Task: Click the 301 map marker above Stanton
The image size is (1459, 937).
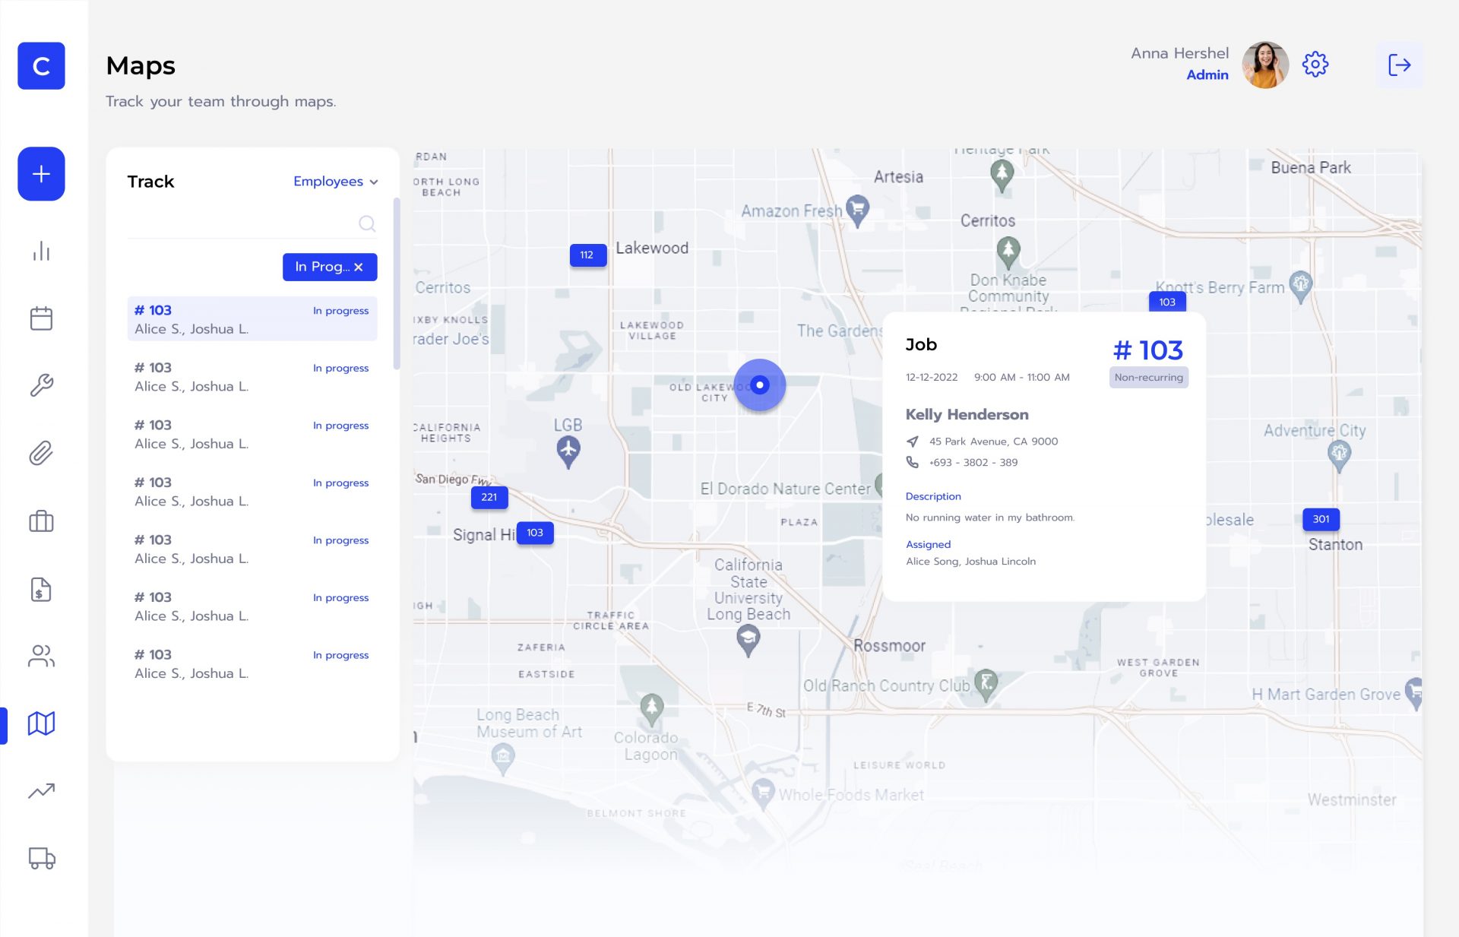Action: click(x=1321, y=519)
